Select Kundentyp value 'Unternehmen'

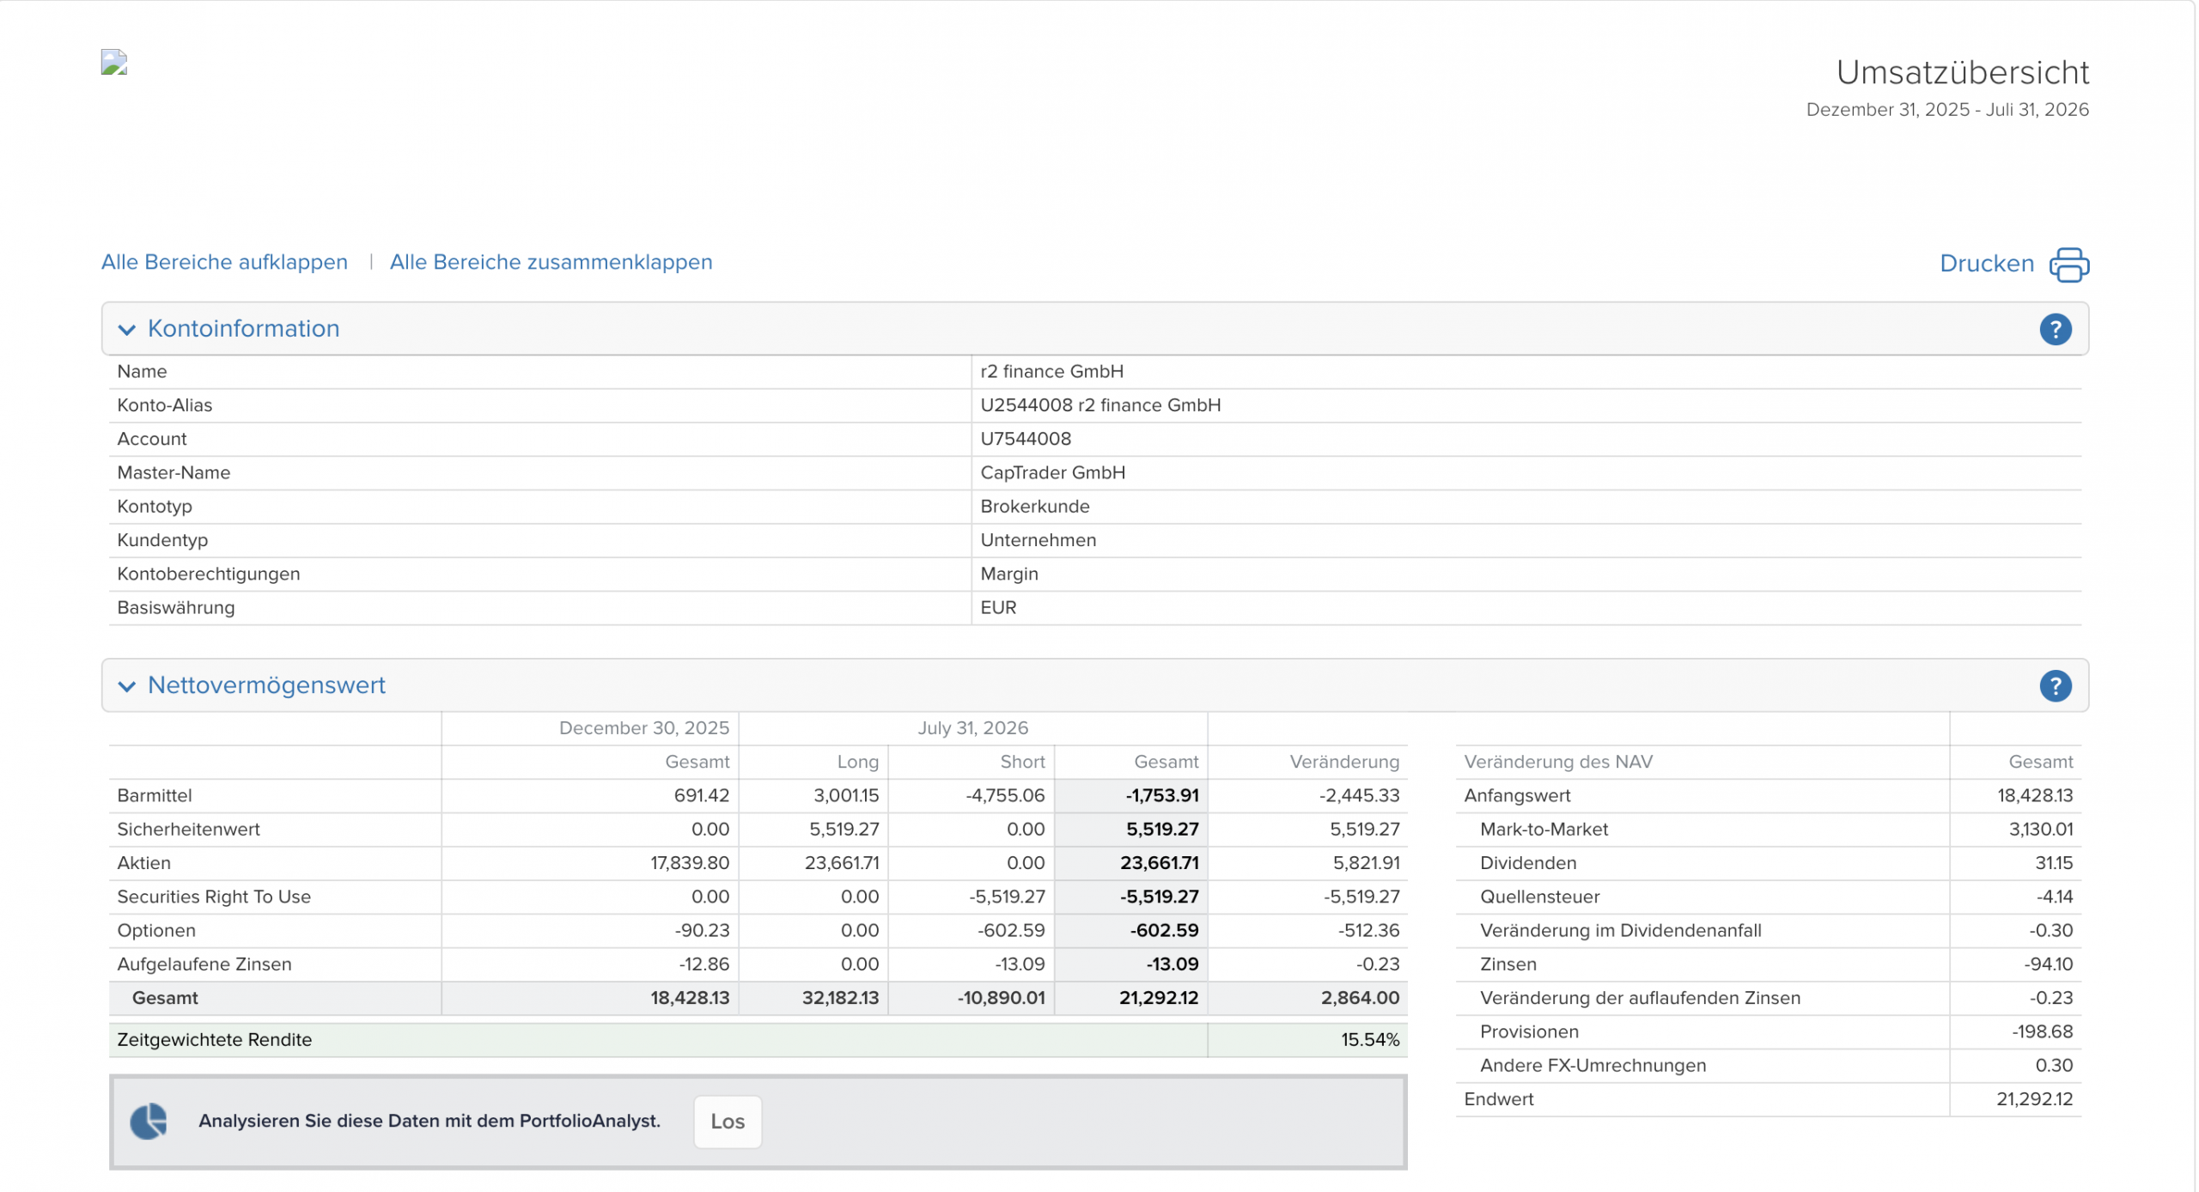click(1038, 540)
